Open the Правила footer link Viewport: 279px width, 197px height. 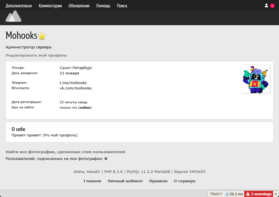pos(158,181)
